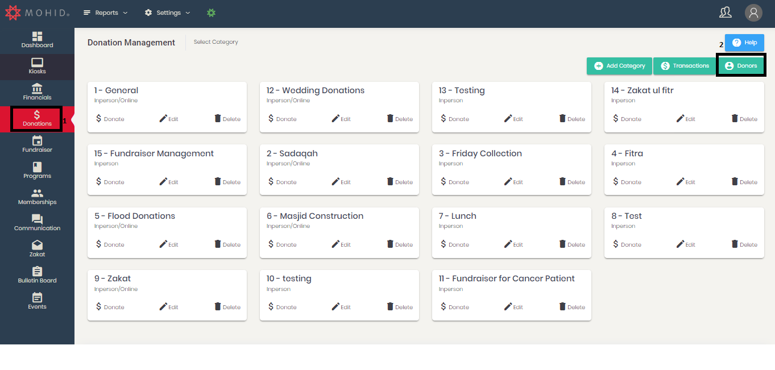Delete the 12 - Wedding Donations category
775x370 pixels.
pos(400,119)
